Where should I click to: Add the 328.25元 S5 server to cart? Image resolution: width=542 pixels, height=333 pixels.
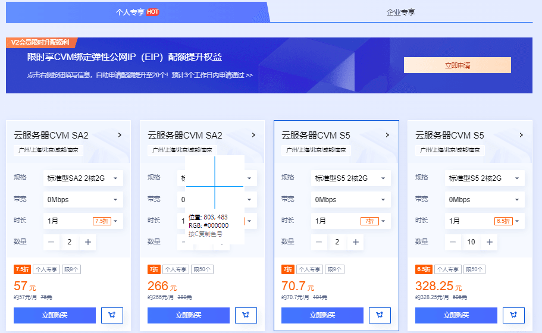(513, 315)
